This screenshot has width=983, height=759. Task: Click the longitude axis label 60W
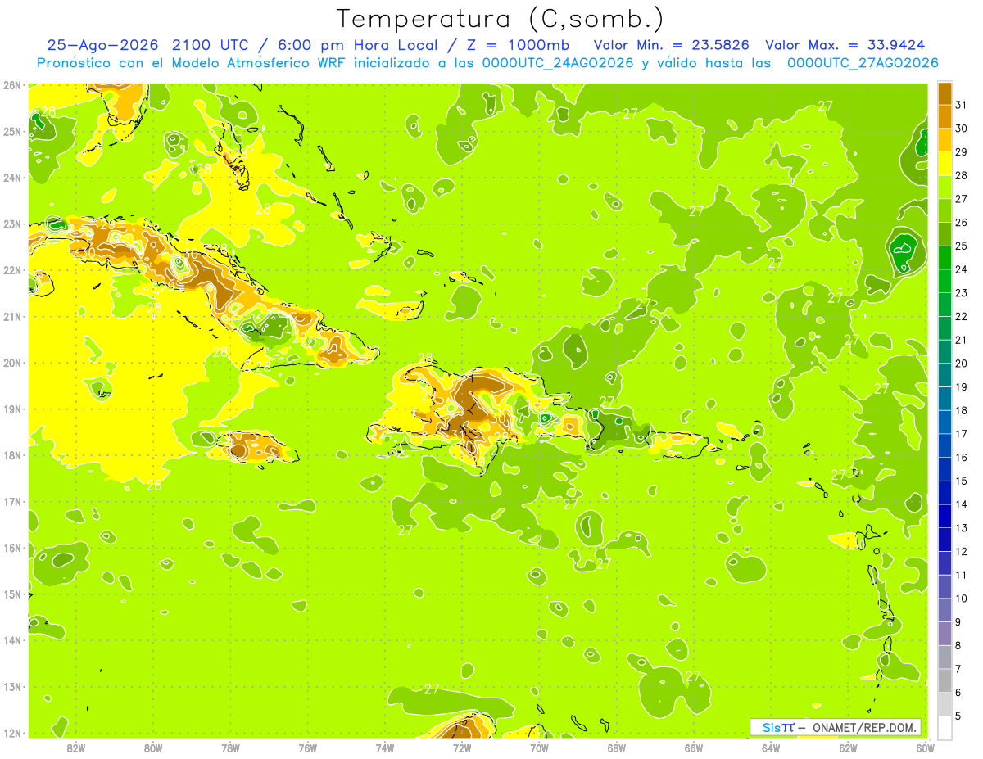click(925, 748)
